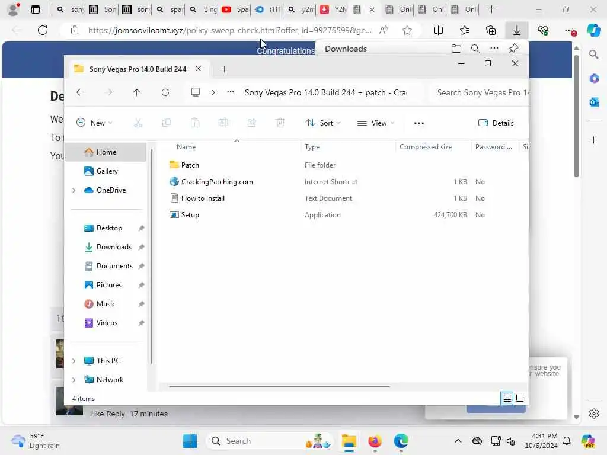Open Music in navigation pane
This screenshot has height=455, width=607.
(x=106, y=304)
